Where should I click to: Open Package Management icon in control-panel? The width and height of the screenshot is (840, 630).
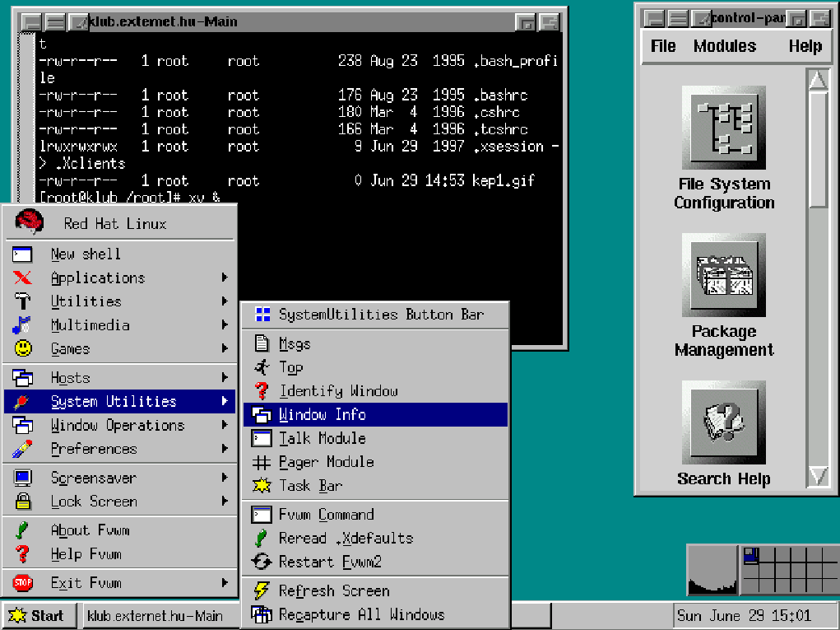point(724,275)
